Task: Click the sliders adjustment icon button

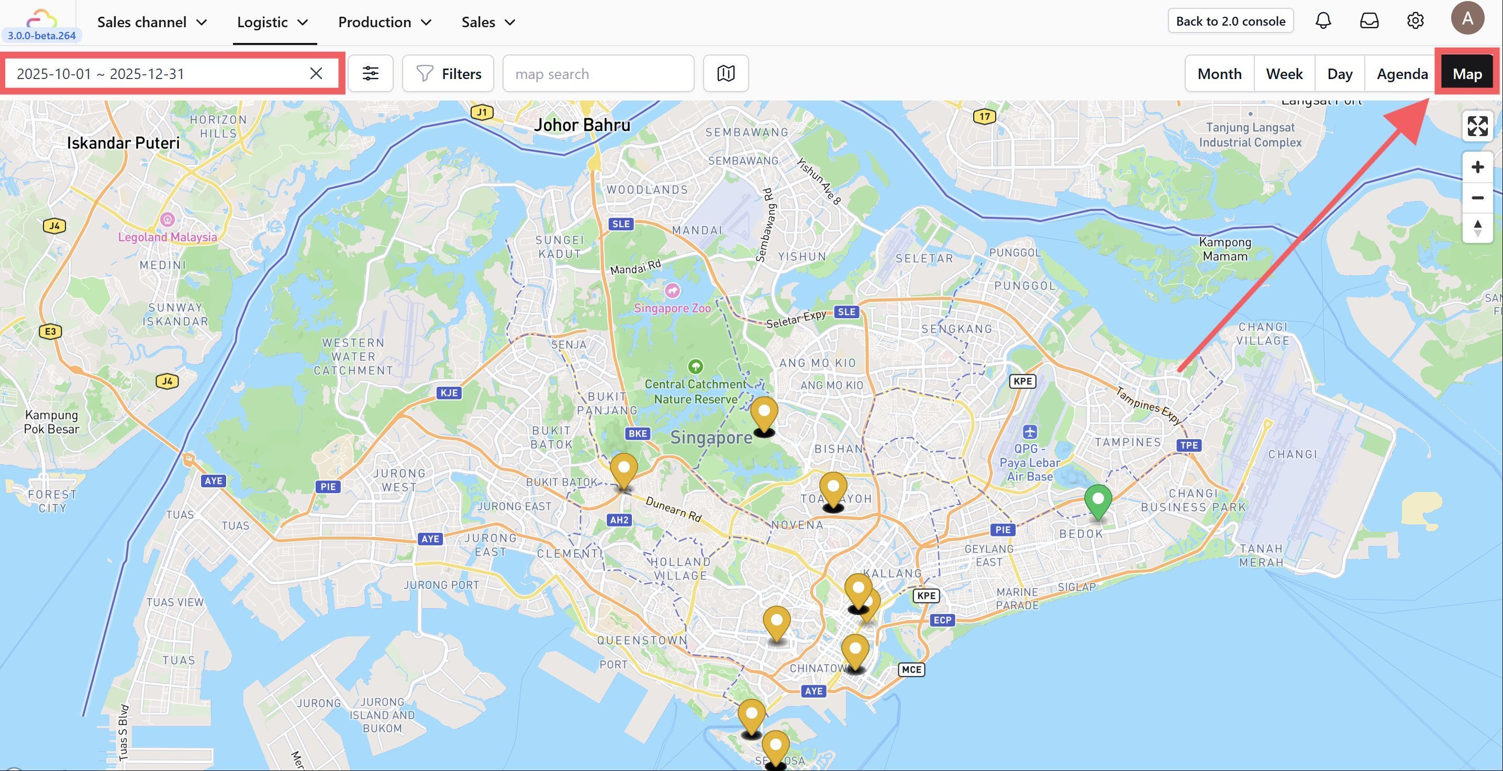Action: point(371,73)
